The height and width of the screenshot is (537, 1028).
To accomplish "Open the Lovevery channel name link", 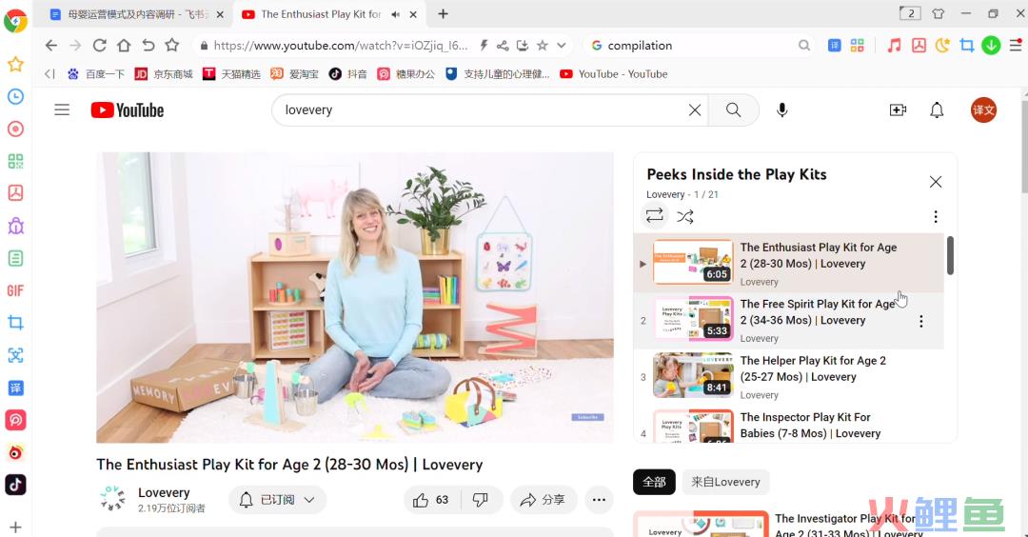I will tap(164, 492).
